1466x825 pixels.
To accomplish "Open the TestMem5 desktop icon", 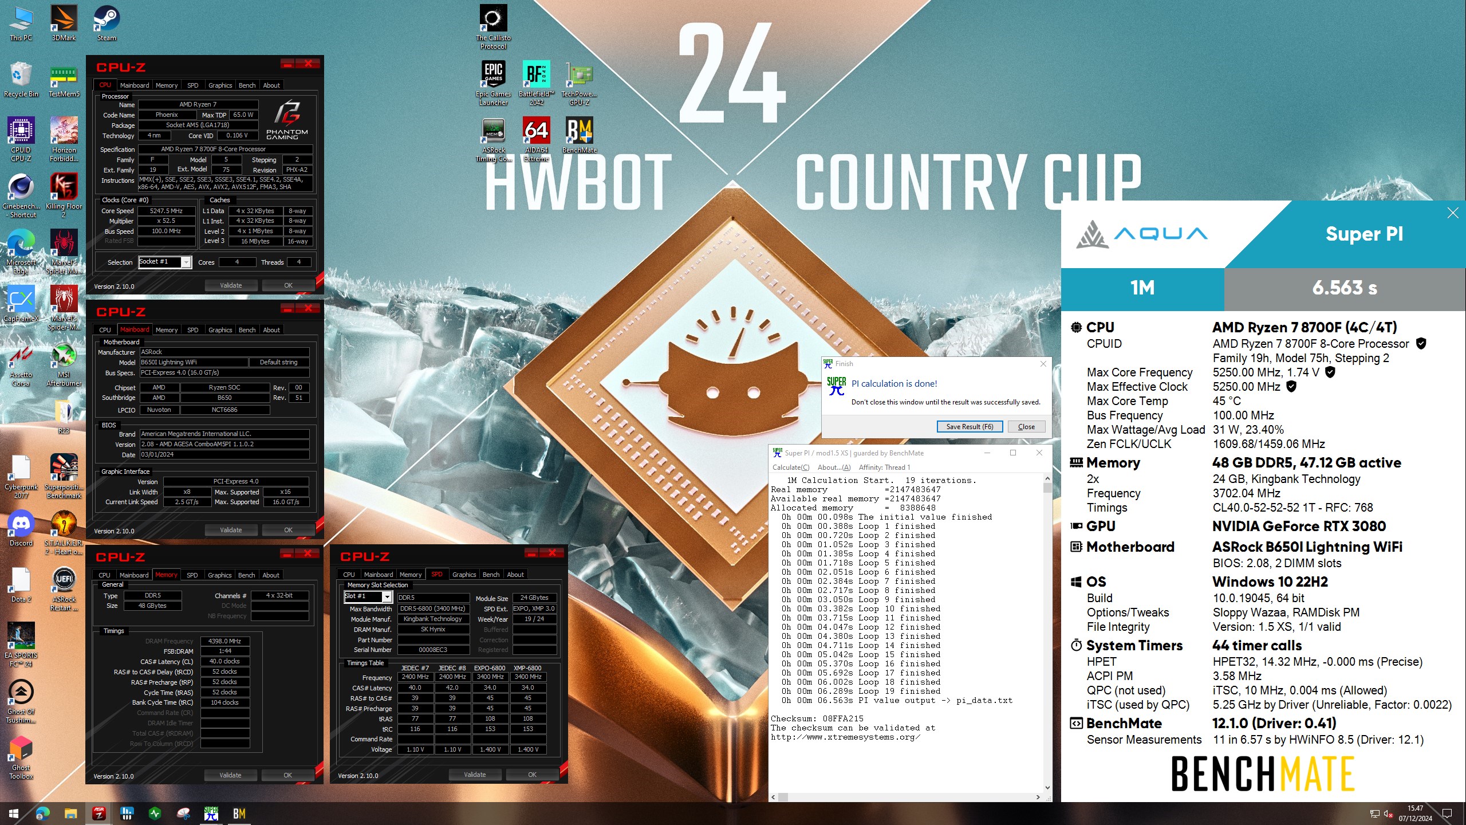I will click(64, 79).
